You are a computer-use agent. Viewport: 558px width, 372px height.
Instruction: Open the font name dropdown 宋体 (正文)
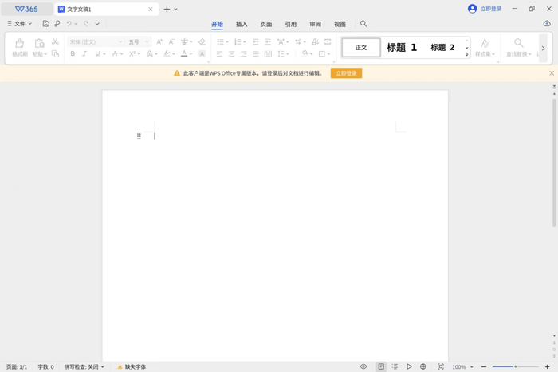(95, 41)
